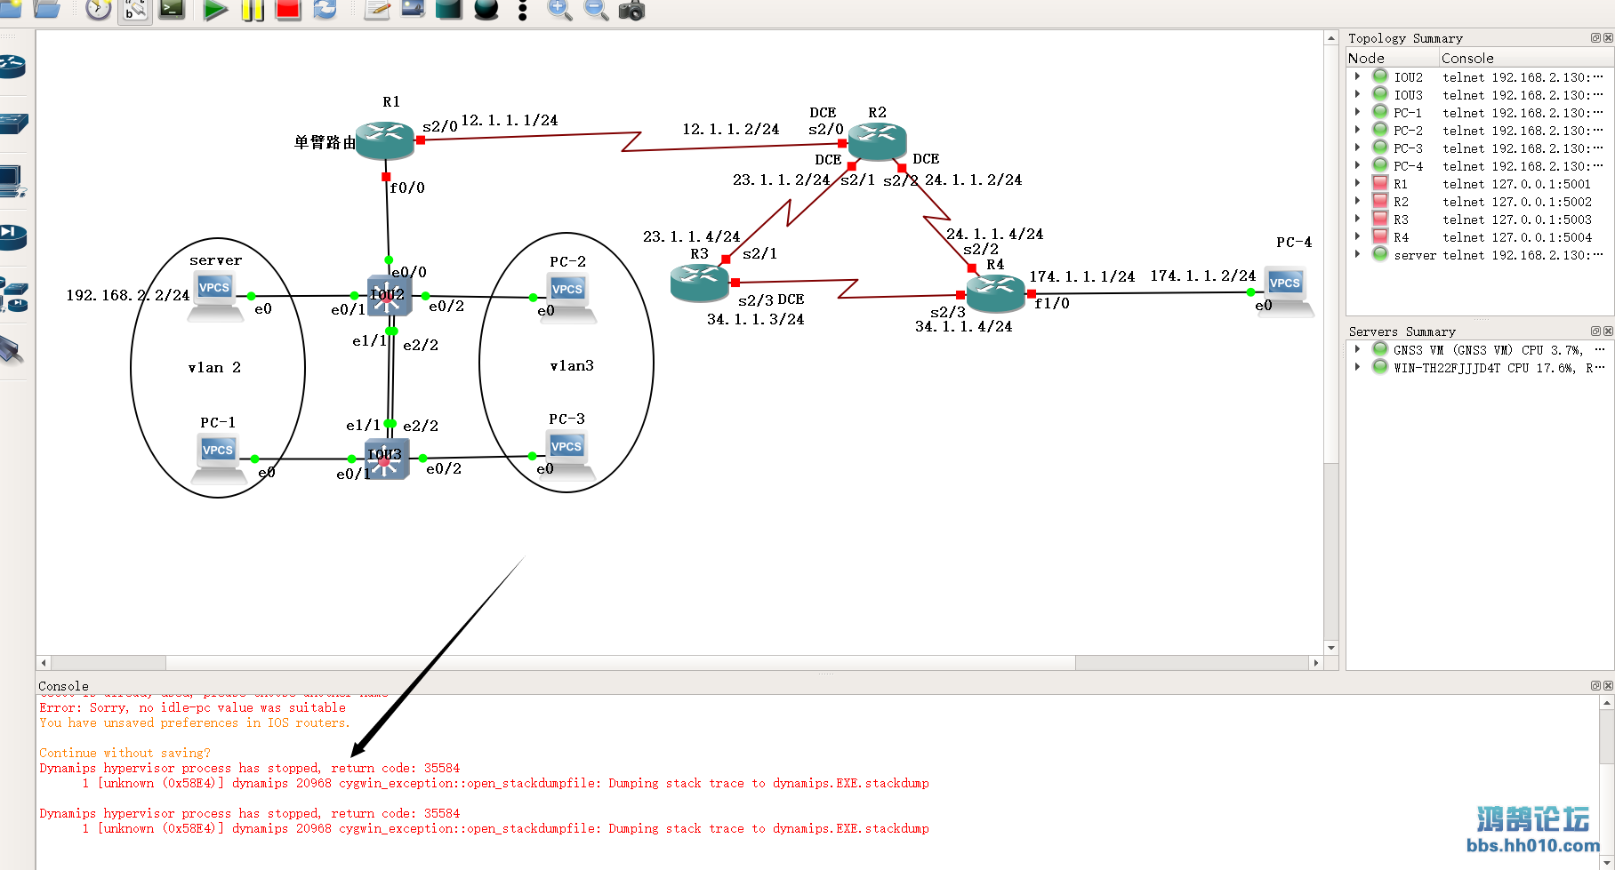Viewport: 1615px width, 870px height.
Task: Select the IOU3 switch on canvas
Action: tap(386, 459)
